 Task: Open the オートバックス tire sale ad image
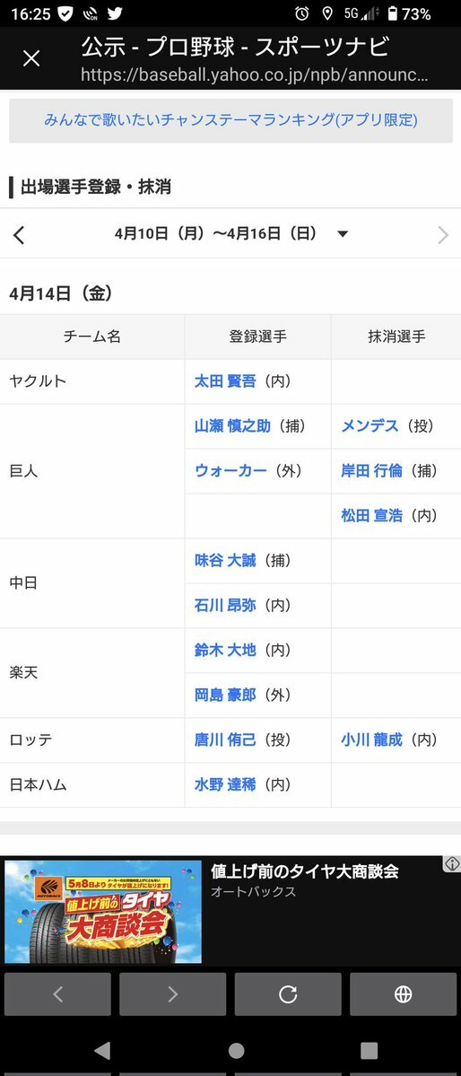pyautogui.click(x=103, y=911)
